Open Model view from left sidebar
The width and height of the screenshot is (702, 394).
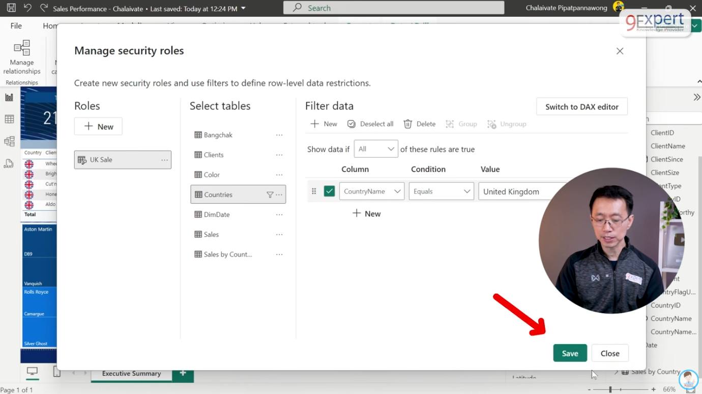point(9,142)
